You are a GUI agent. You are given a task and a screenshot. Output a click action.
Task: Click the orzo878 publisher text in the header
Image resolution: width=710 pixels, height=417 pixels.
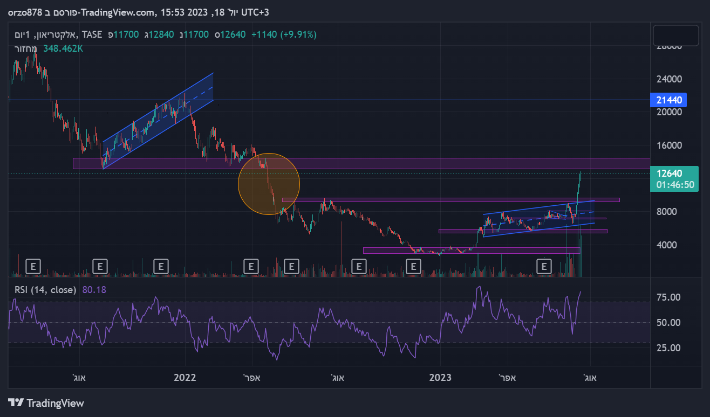tap(26, 12)
